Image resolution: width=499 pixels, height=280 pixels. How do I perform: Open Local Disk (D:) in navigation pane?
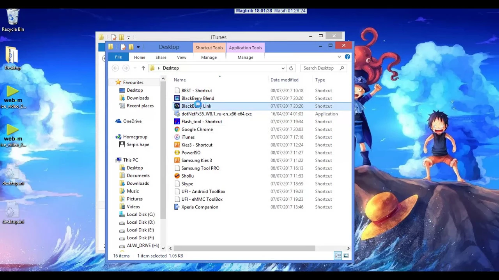[136, 222]
